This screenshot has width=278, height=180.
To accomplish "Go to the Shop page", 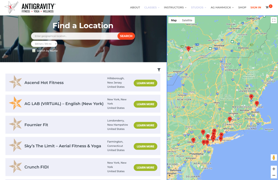I will coord(242,8).
